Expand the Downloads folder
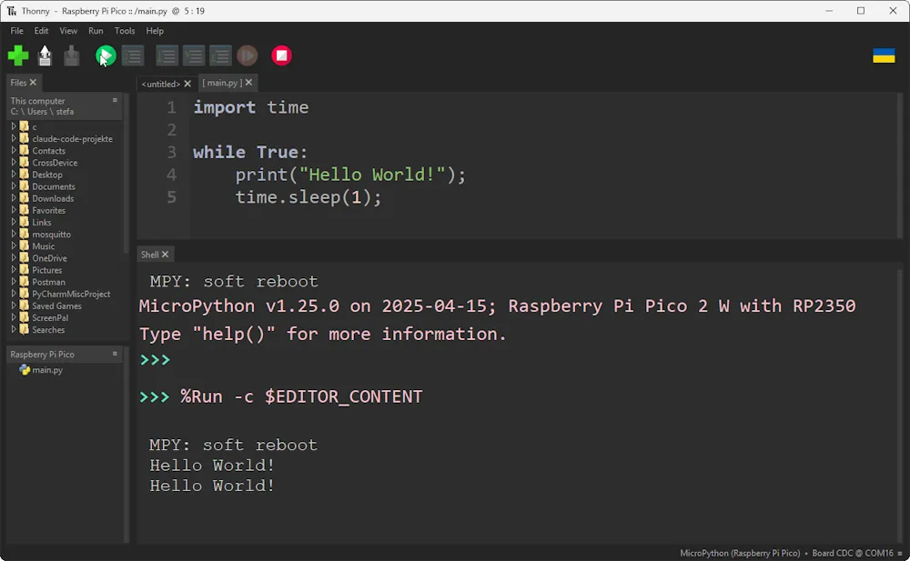 (14, 198)
